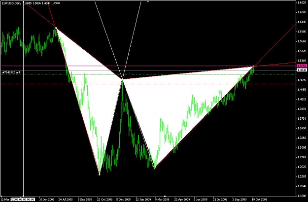Click the 22 Apr 2009 date label
The image size is (308, 202).
point(182,200)
